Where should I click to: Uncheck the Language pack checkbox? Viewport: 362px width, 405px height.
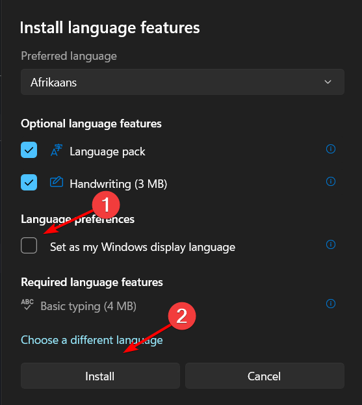(x=29, y=150)
